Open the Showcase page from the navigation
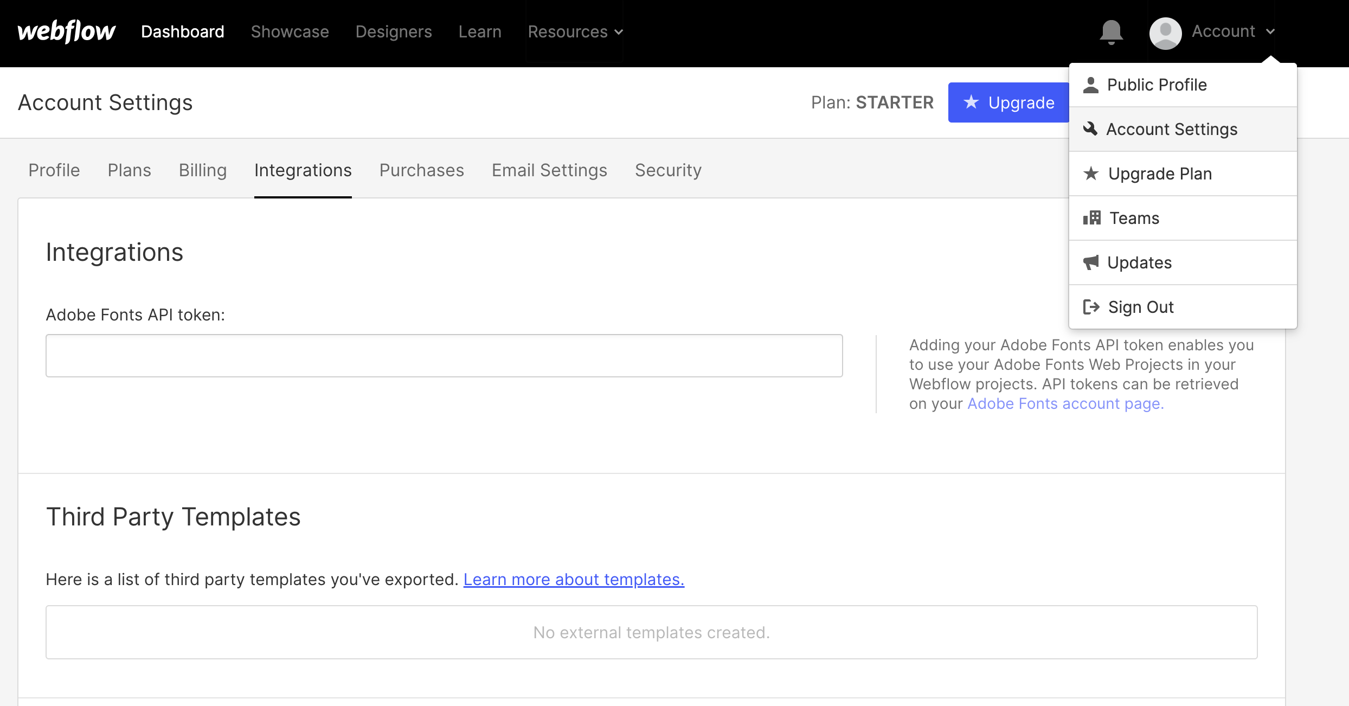This screenshot has height=706, width=1349. pyautogui.click(x=290, y=32)
